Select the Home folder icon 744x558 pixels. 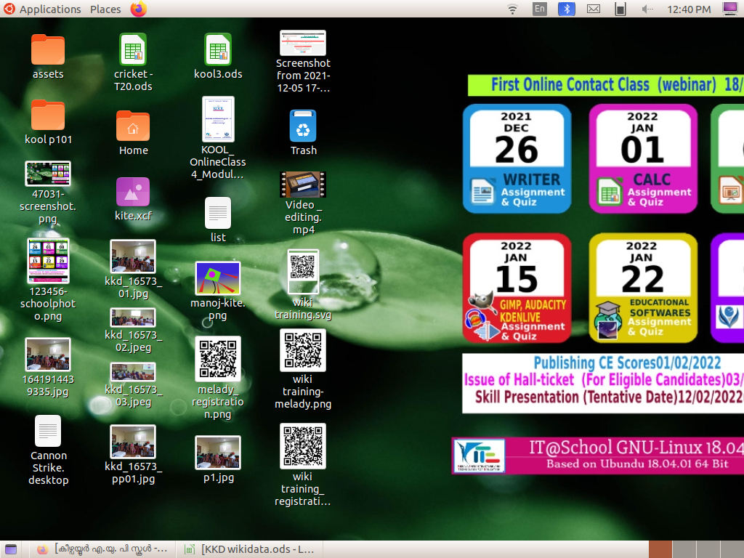click(133, 126)
